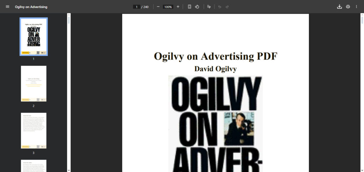The image size is (364, 172).
Task: Select page 1 thumbnail
Action: pos(34,37)
